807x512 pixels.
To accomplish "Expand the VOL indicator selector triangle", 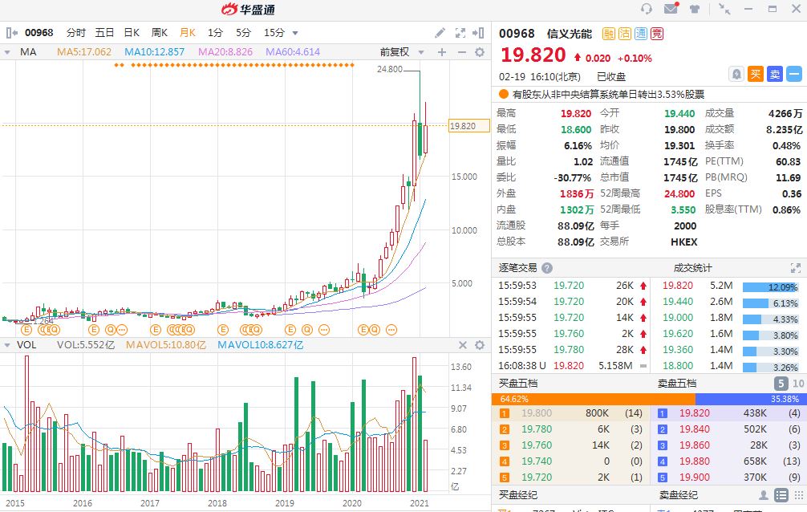I will [x=7, y=345].
